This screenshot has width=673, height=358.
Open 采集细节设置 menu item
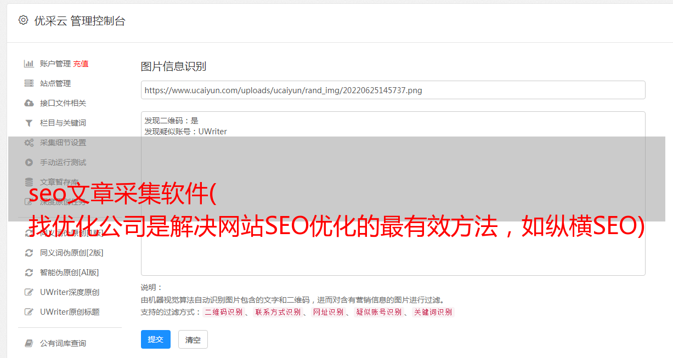click(x=63, y=143)
